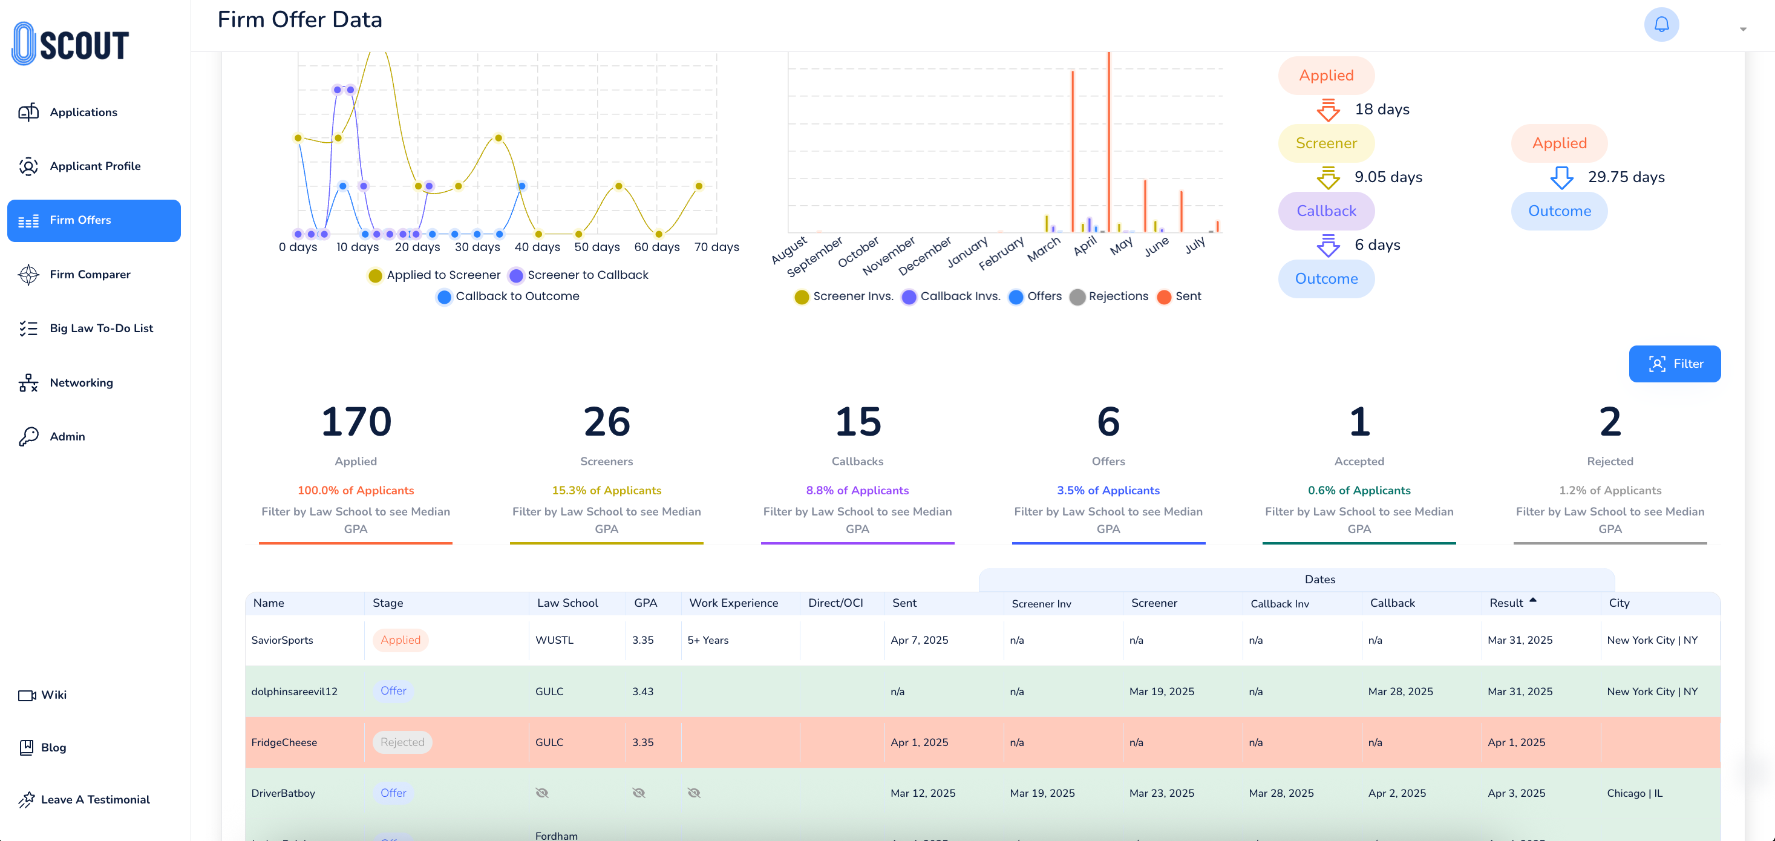The image size is (1775, 841).
Task: Click the Networking nodes icon
Action: pyautogui.click(x=28, y=382)
